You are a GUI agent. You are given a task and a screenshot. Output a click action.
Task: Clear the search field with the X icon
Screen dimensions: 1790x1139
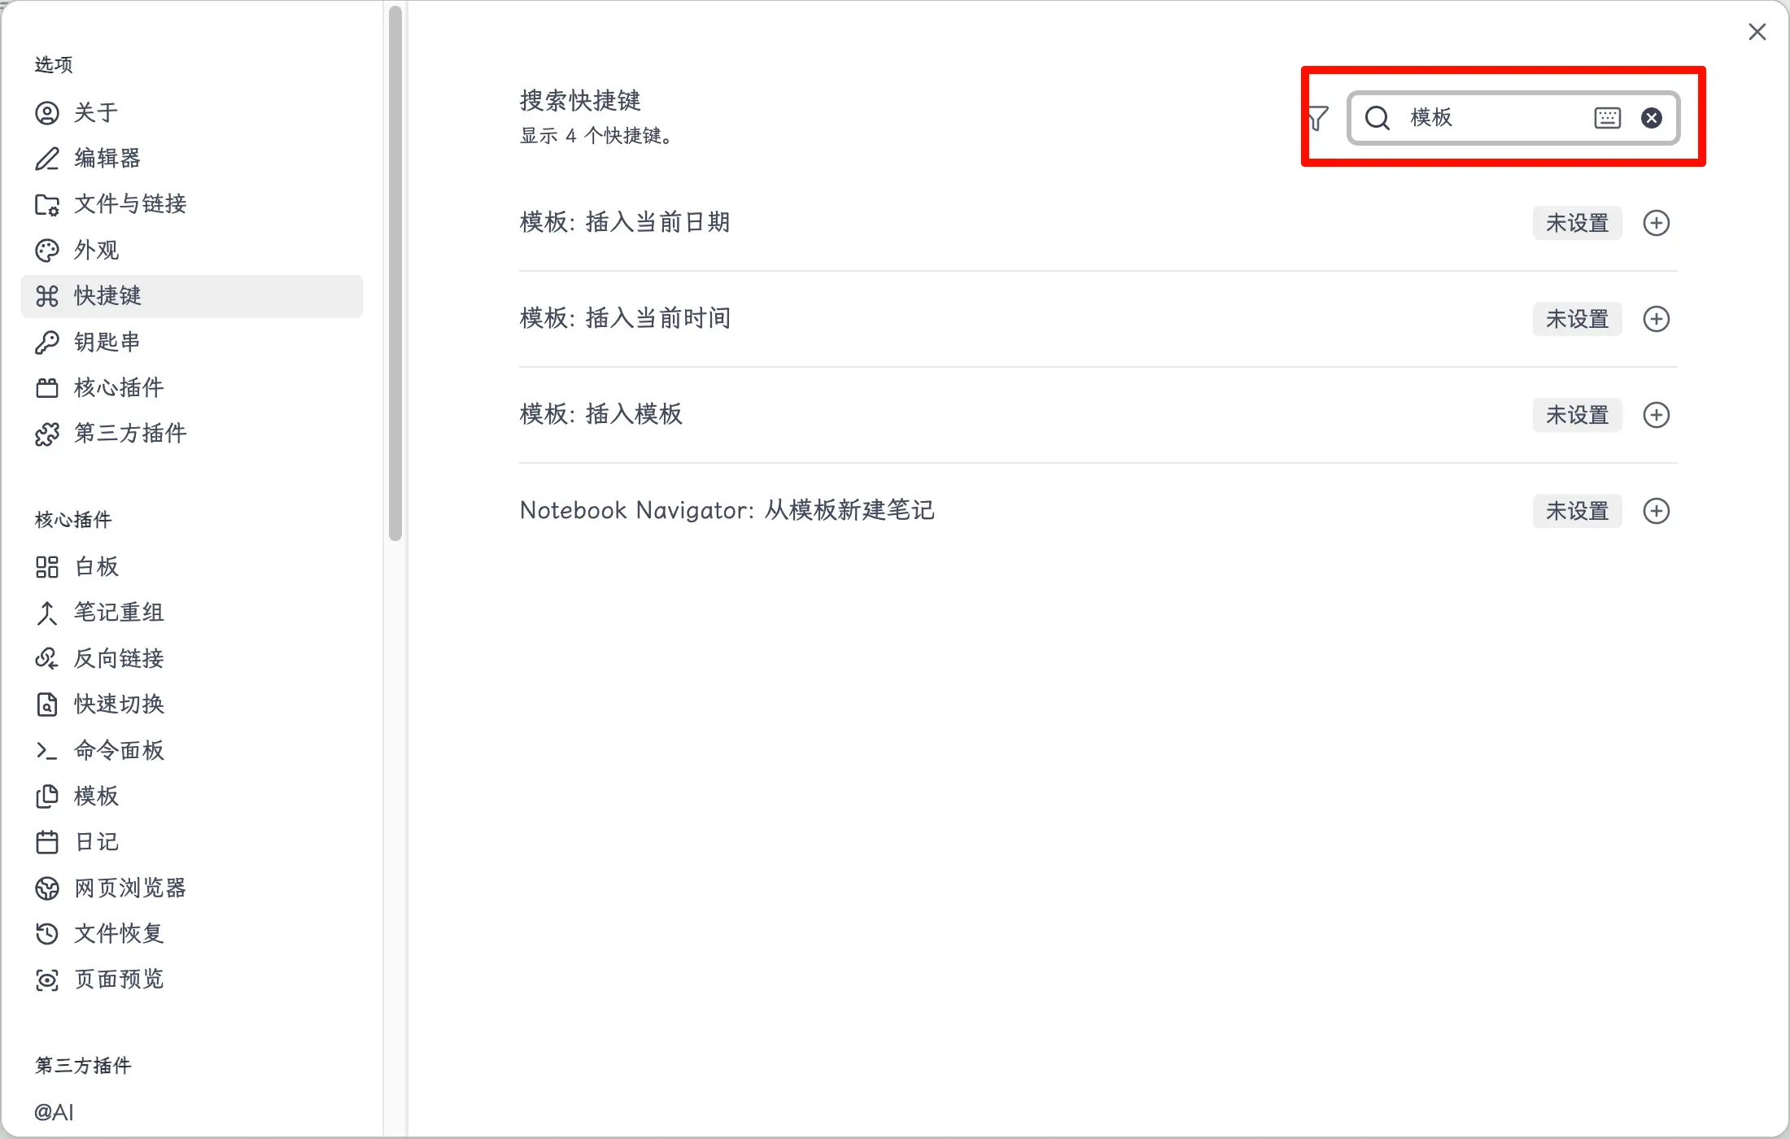[1651, 119]
